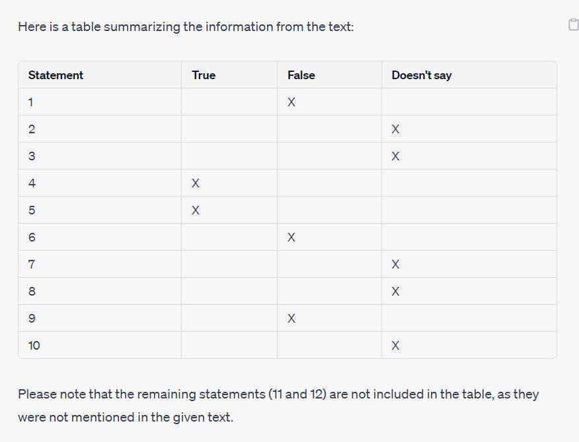
Task: Click the False X for statement 9
Action: pos(291,319)
